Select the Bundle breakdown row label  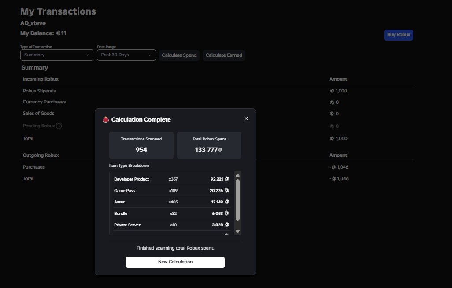click(121, 213)
